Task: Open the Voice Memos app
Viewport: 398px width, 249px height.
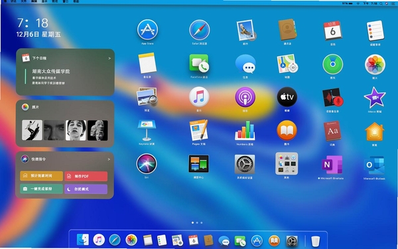Action: point(332,98)
